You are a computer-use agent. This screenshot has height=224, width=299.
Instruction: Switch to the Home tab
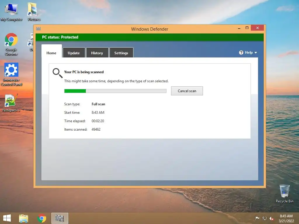(x=51, y=53)
